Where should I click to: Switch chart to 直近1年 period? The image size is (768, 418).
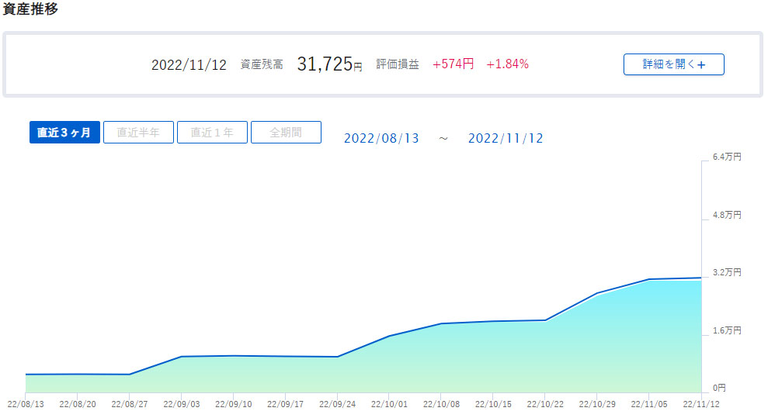coord(212,133)
